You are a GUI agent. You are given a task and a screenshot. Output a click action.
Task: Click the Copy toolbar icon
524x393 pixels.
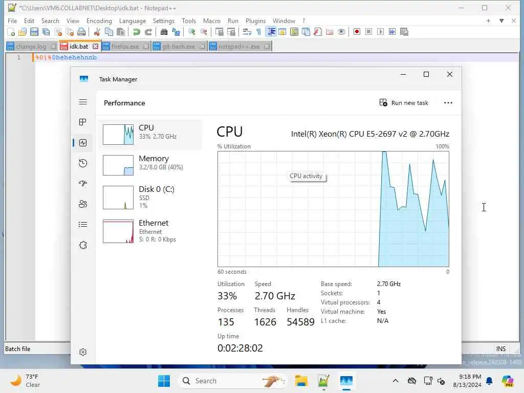click(109, 32)
